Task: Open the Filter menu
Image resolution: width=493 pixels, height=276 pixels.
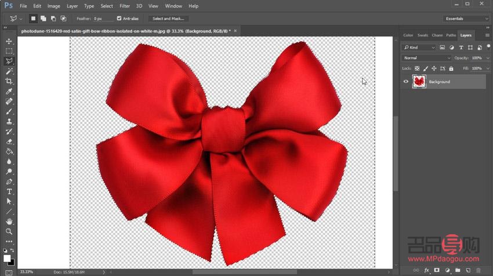Action: point(125,6)
